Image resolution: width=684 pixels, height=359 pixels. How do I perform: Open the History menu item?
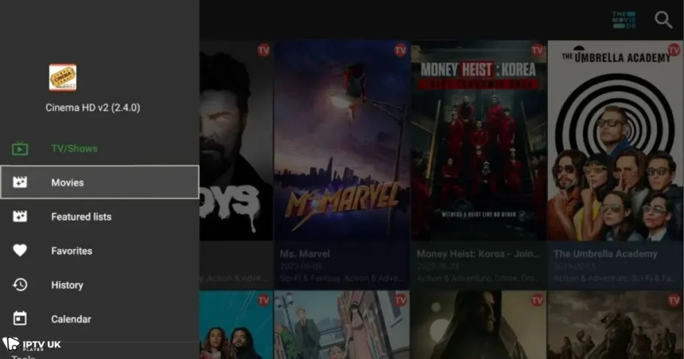[100, 284]
